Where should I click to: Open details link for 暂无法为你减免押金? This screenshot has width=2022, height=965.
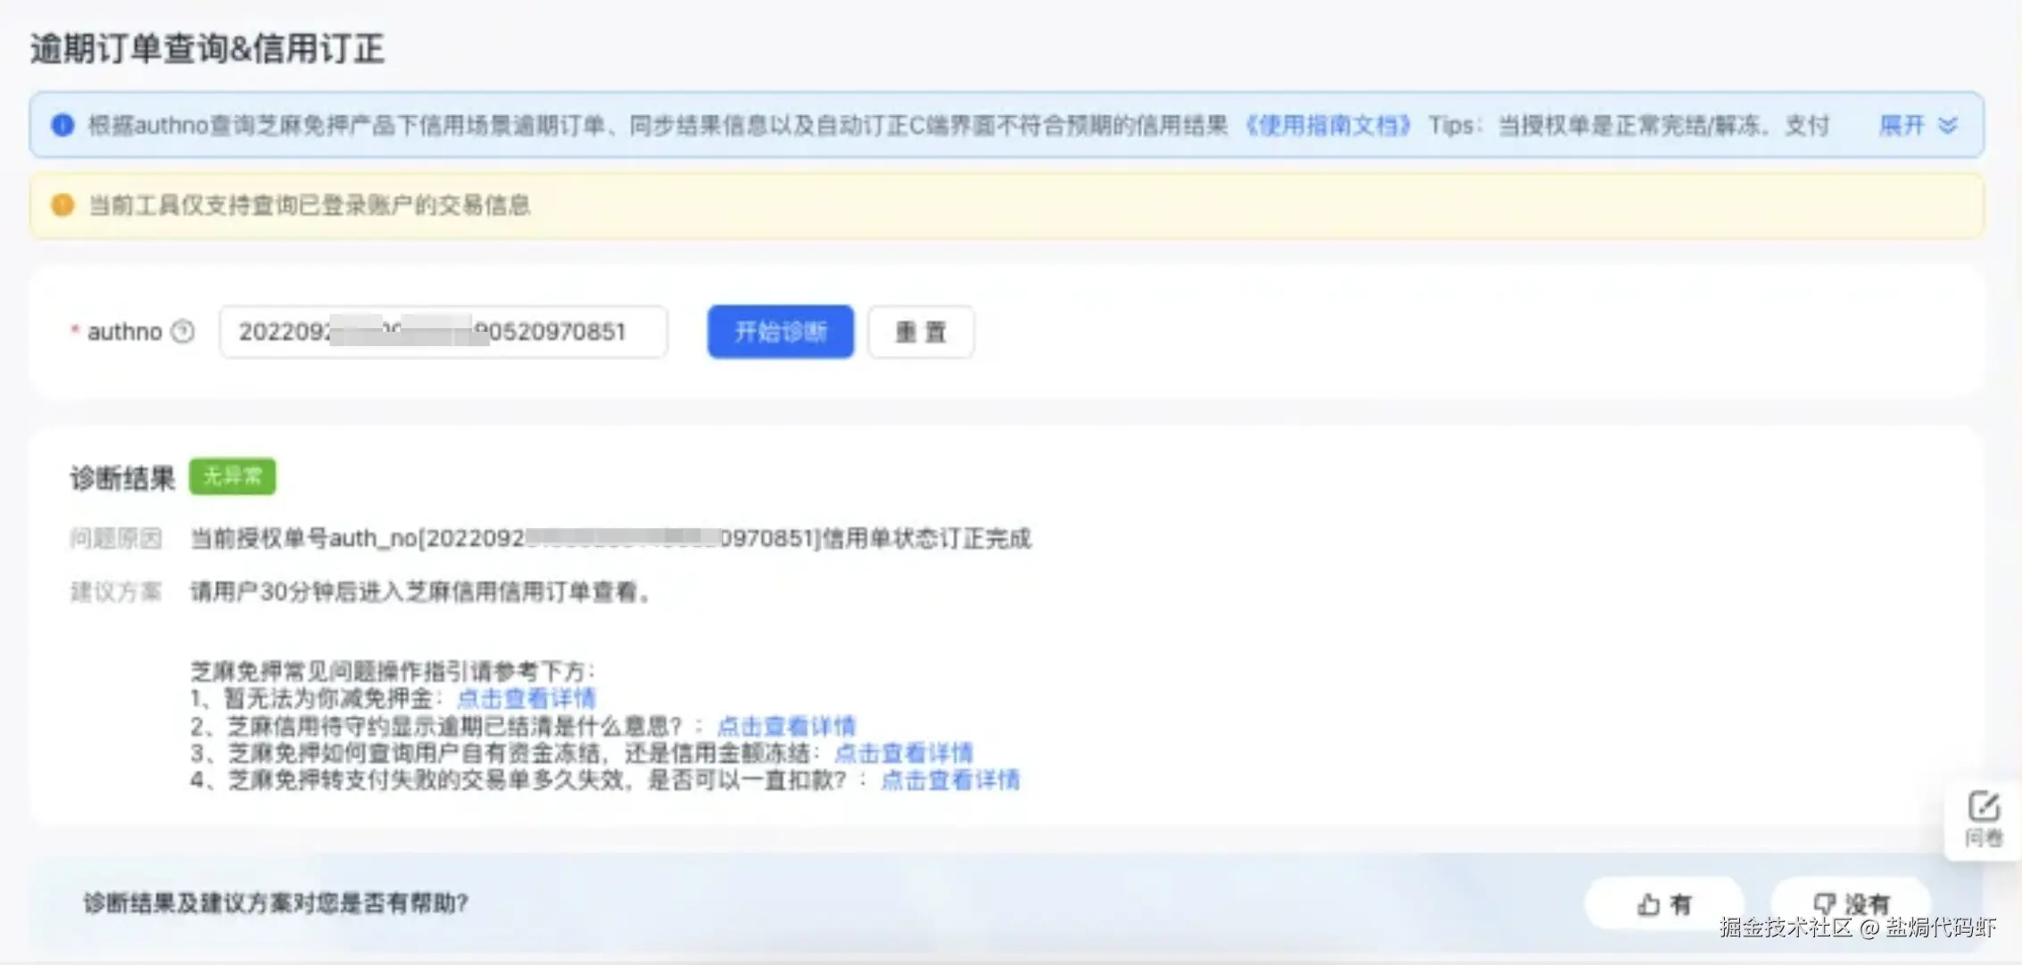click(x=526, y=697)
